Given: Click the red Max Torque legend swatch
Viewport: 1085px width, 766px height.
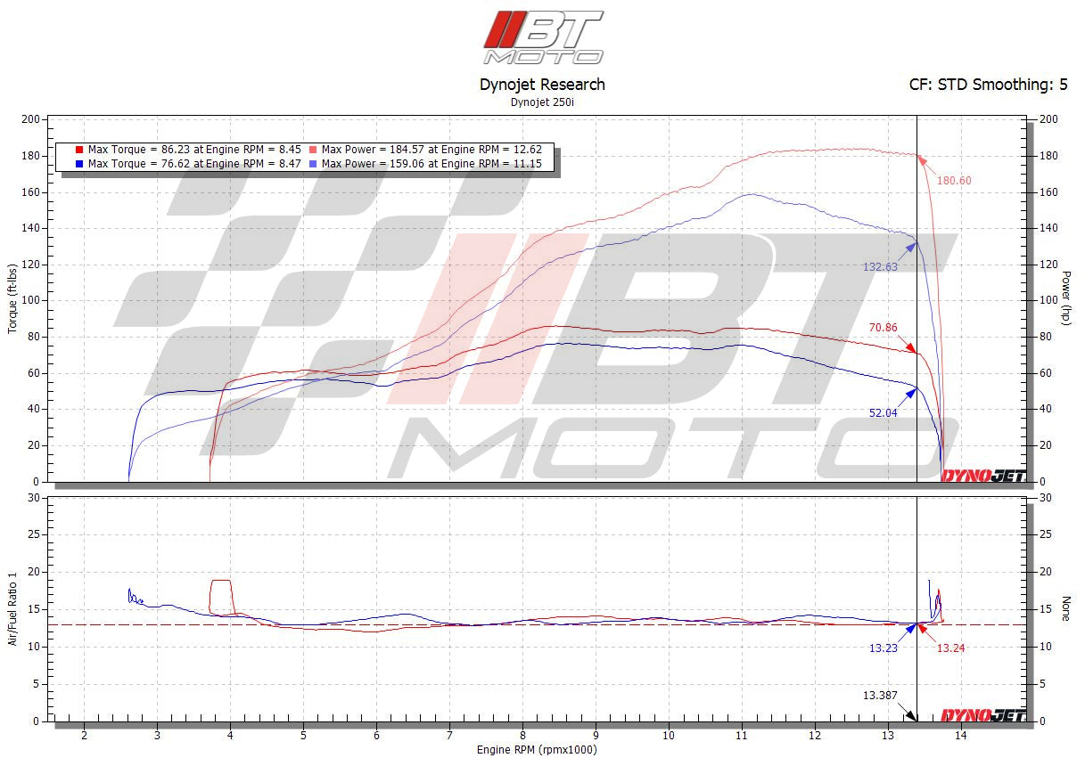Looking at the screenshot, I should tap(79, 150).
